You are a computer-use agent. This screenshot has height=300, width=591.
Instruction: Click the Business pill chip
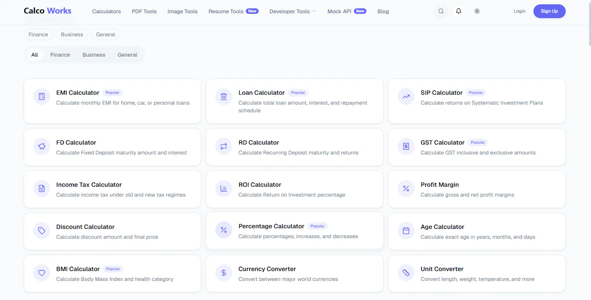coord(72,34)
